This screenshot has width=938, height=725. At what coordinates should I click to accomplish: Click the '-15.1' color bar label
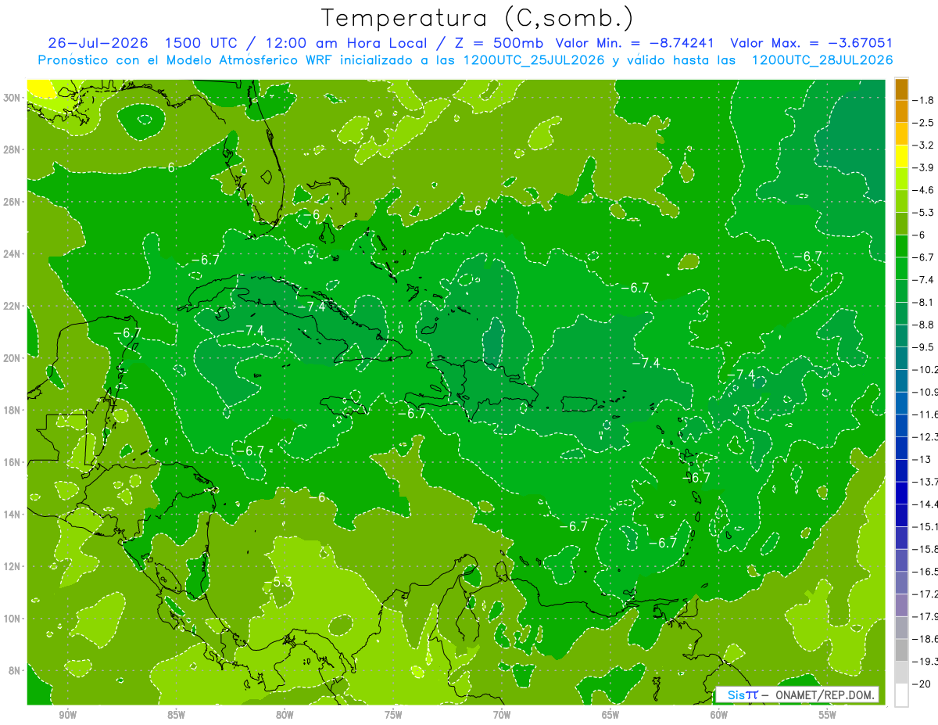pos(925,526)
